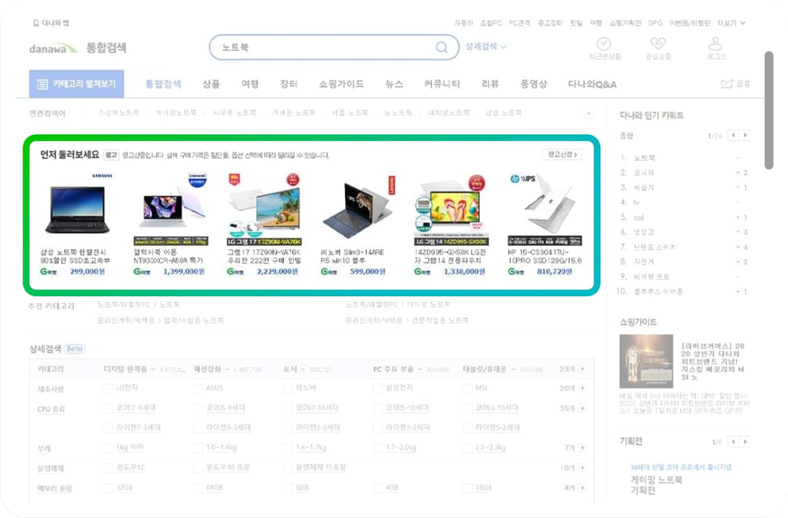788x518 pixels.
Task: Enable the 삼성전자 filter checkbox
Action: pyautogui.click(x=378, y=388)
